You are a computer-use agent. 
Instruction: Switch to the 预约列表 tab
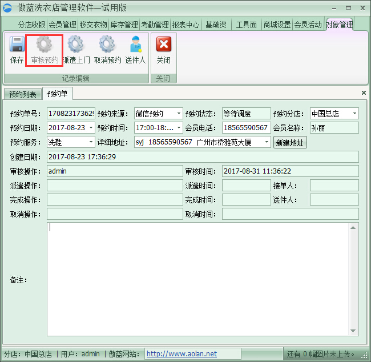[23, 94]
